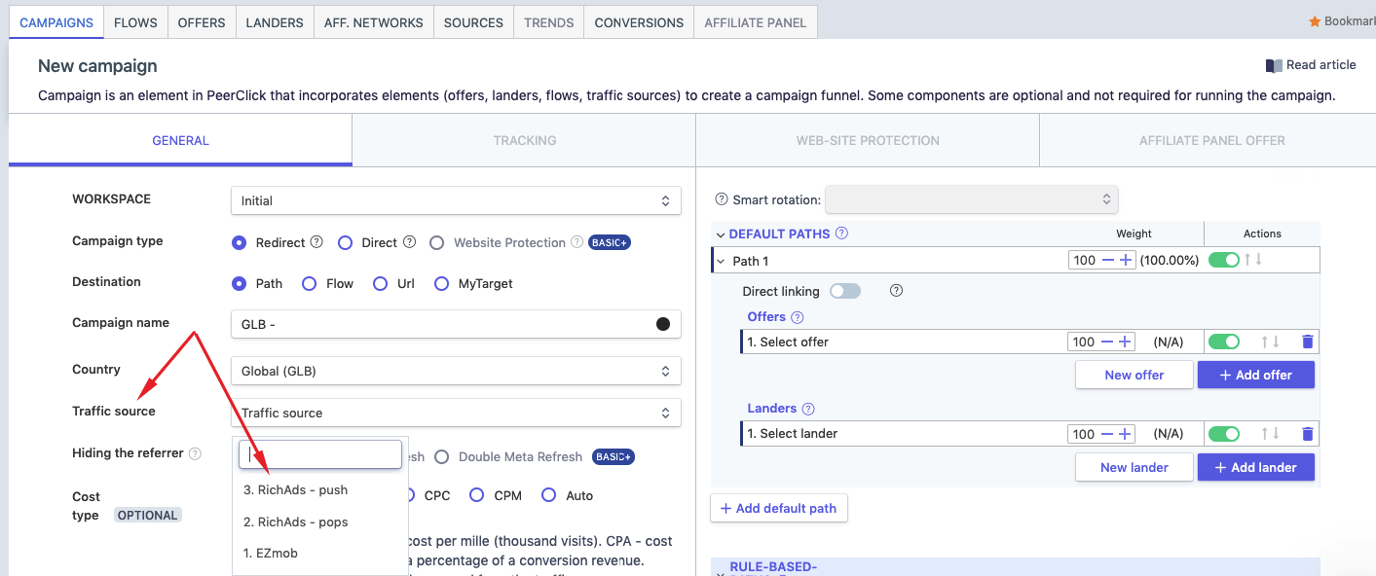Screen dimensions: 1376x576
Task: Select the Flow destination radio button
Action: (310, 283)
